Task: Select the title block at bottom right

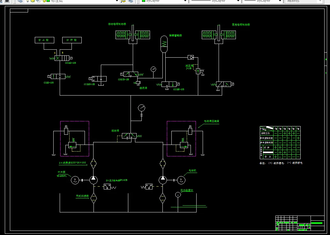Action: click(x=300, y=223)
